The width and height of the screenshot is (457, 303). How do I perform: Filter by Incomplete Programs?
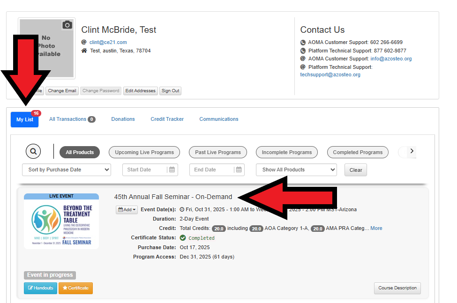[286, 152]
